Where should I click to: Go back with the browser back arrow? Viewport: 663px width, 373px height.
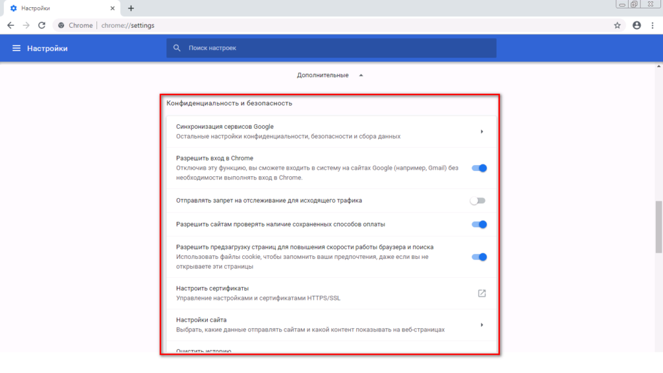[x=10, y=25]
